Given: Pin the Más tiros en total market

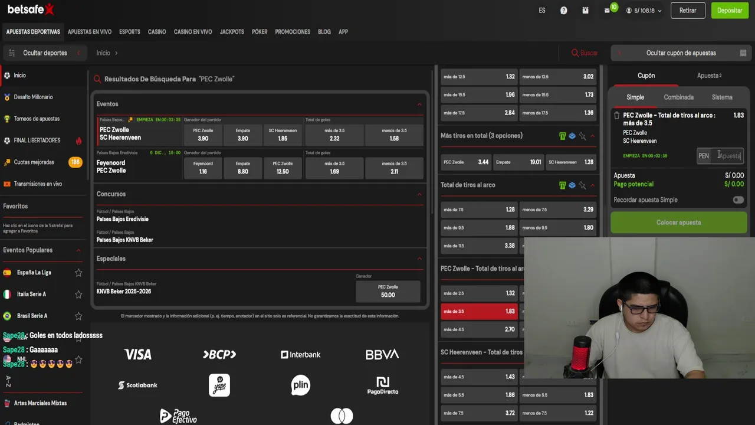Looking at the screenshot, I should coord(582,136).
